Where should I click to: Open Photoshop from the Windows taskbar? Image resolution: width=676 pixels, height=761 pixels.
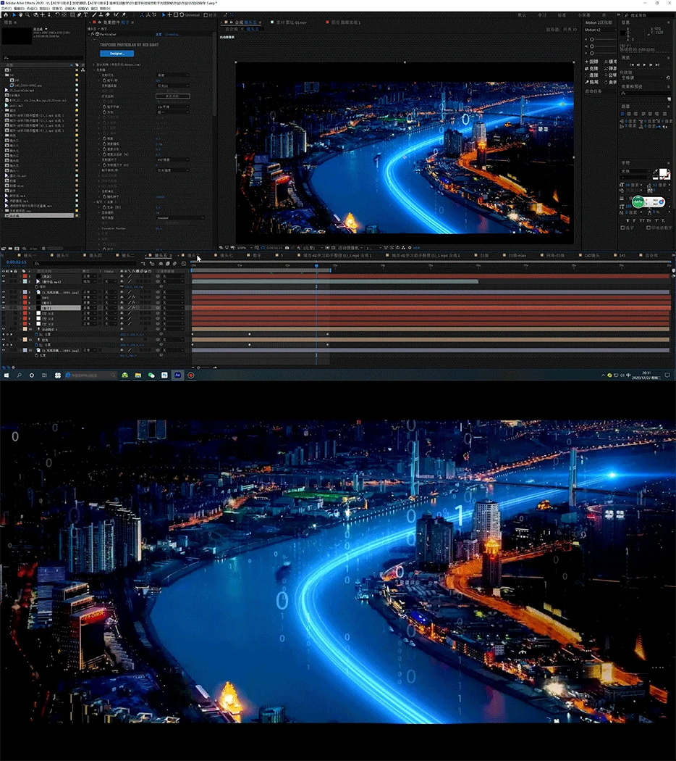(x=164, y=375)
